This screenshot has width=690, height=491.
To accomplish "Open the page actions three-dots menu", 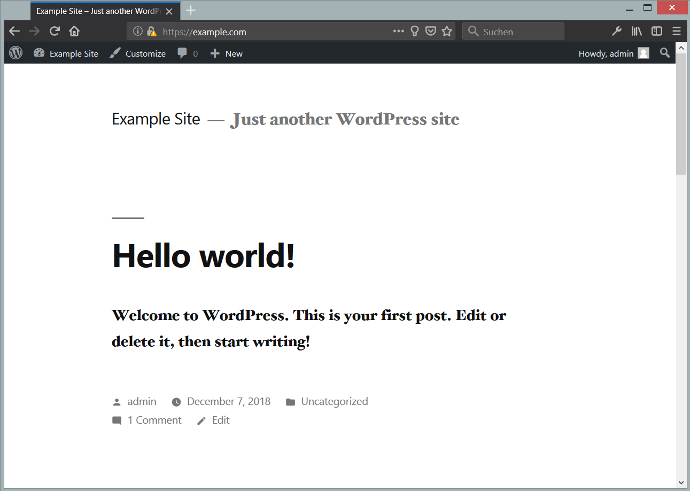I will 399,32.
